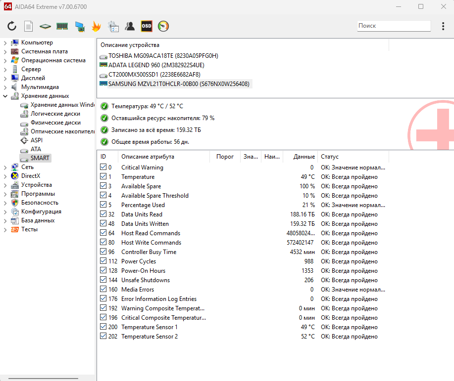454x381 pixels.
Task: Sort by the Порог column header
Action: (x=225, y=157)
